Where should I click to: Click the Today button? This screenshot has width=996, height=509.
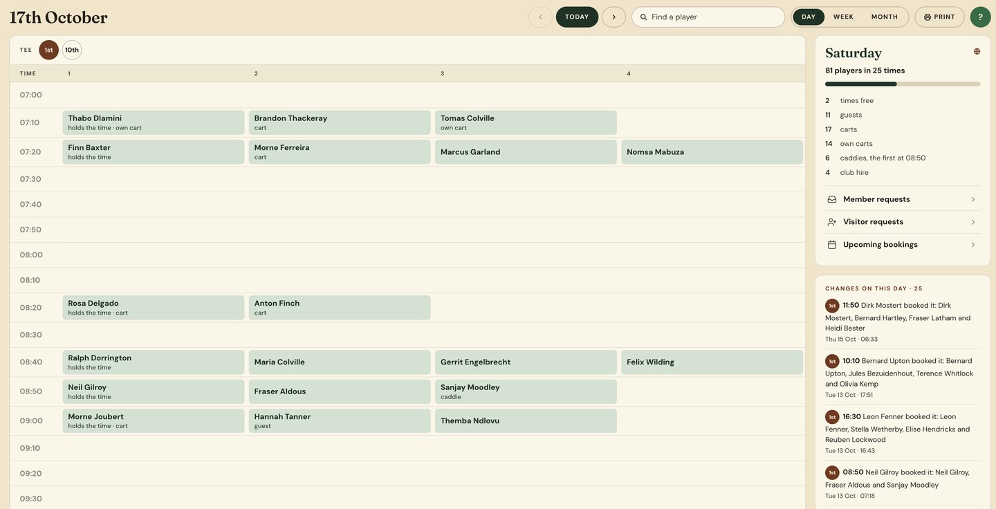coord(577,17)
